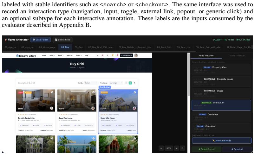Open the Sort By Default dropdown
Viewport: 255px width, 155px height.
coord(91,83)
